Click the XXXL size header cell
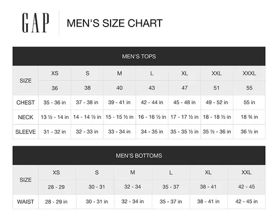 pos(249,73)
